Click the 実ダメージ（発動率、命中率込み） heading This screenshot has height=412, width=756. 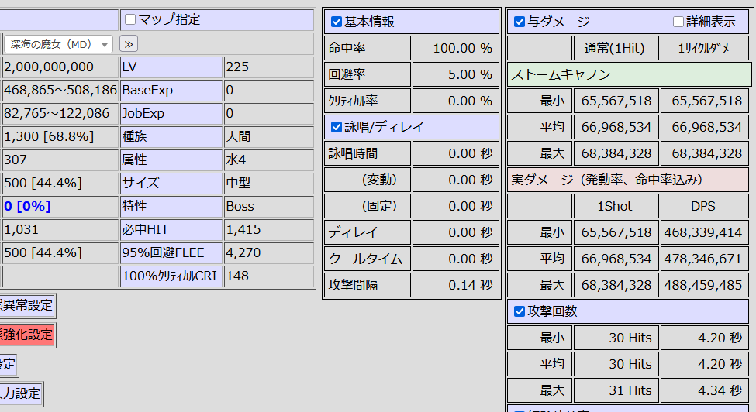628,180
